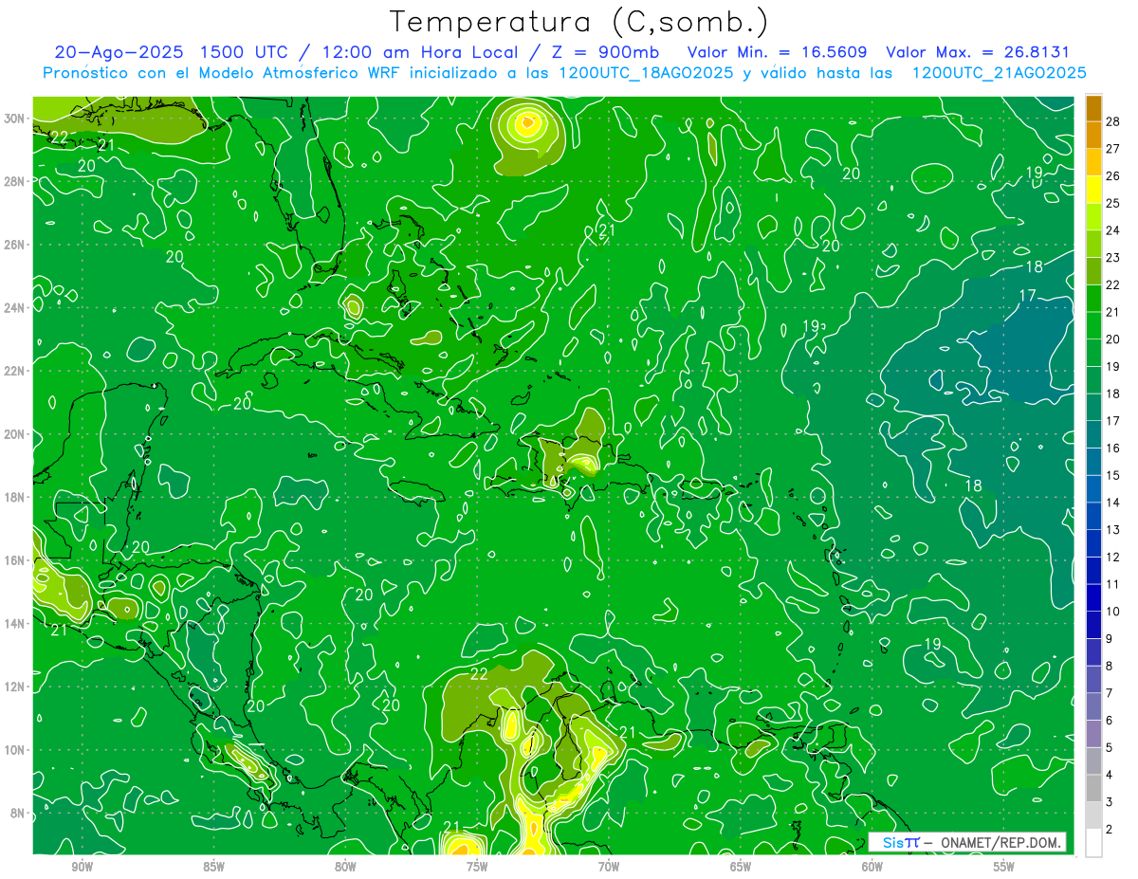Select 'Valor Max. = 26.8131' readout

[x=978, y=52]
